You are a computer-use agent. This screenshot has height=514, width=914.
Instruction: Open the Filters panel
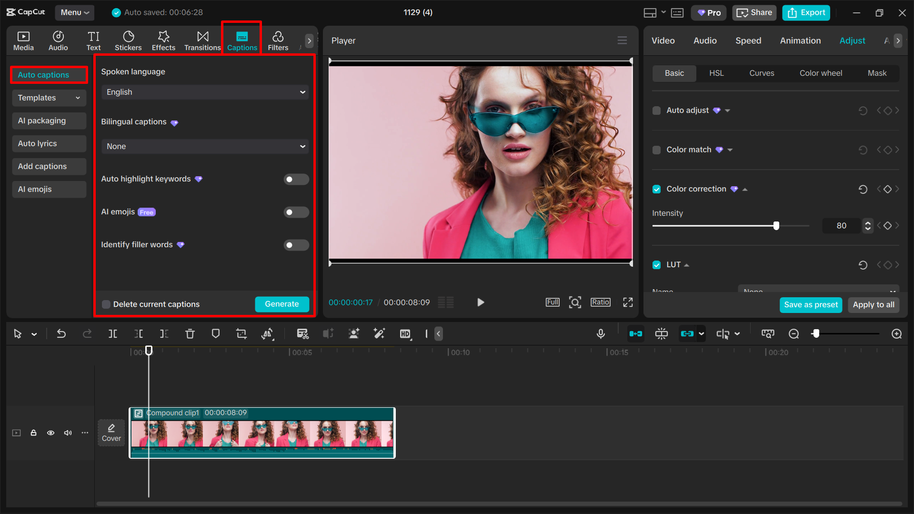(278, 40)
